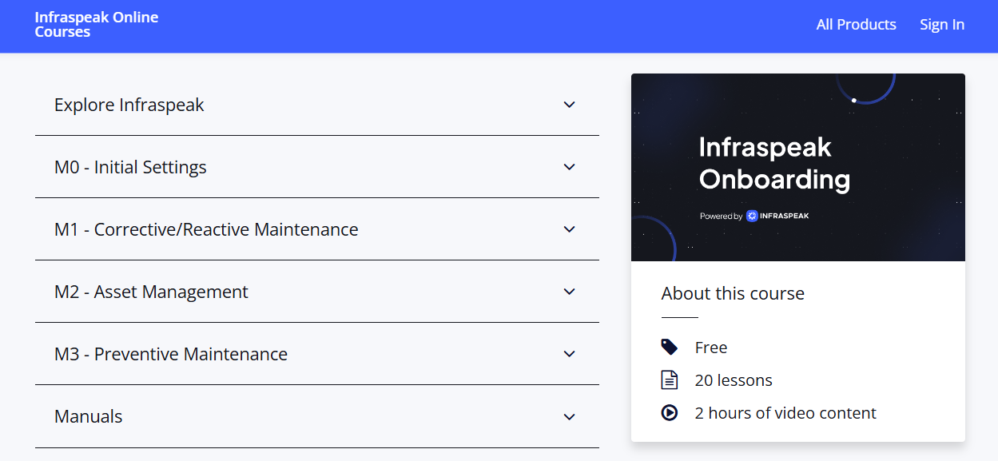Viewport: 998px width, 461px height.
Task: Go to Infraspeak Online Courses home
Action: (97, 25)
